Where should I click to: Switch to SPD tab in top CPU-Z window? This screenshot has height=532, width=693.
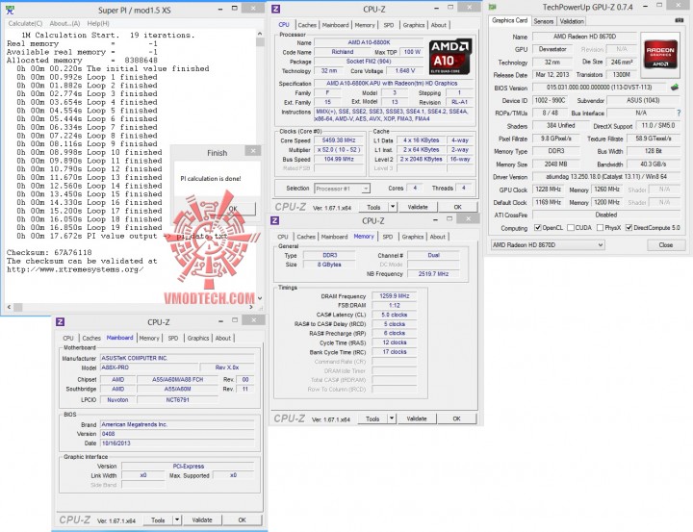[x=389, y=25]
